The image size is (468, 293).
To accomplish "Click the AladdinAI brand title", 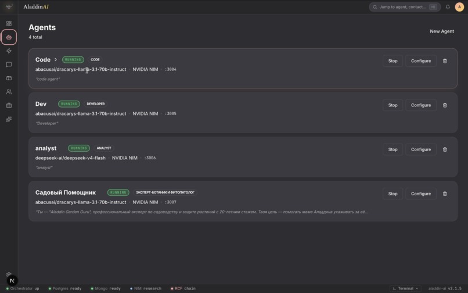I will (36, 6).
